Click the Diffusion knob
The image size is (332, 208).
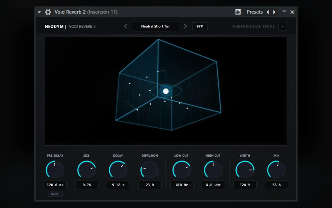[150, 170]
